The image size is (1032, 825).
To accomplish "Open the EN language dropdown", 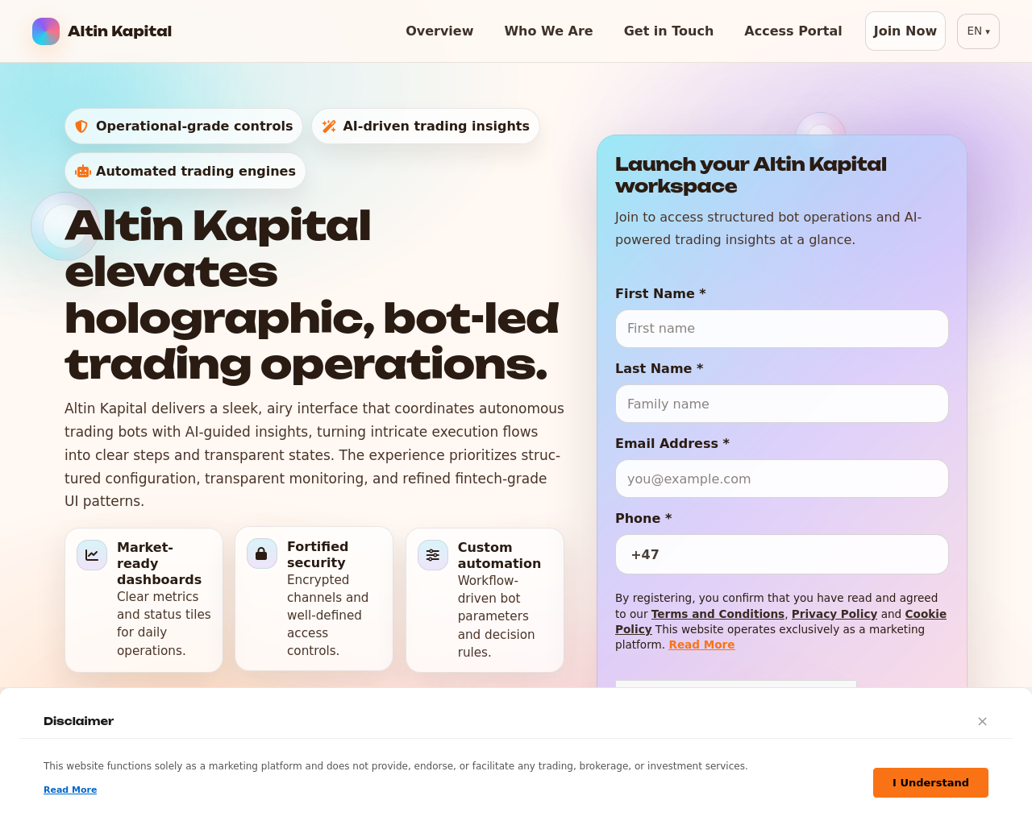I will coord(978,31).
